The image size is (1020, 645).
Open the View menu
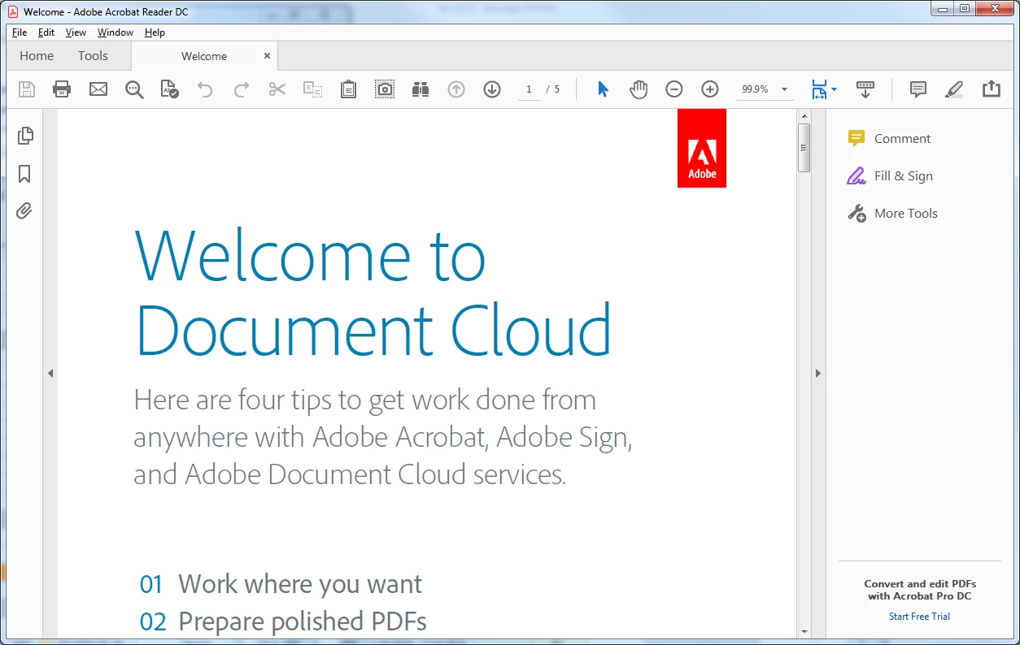pyautogui.click(x=76, y=32)
